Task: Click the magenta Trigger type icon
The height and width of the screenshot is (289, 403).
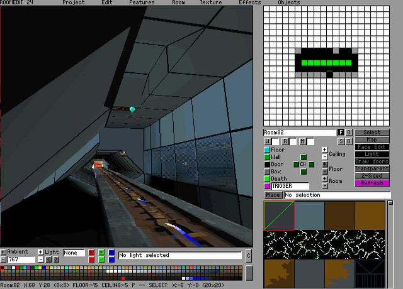Action: [267, 186]
